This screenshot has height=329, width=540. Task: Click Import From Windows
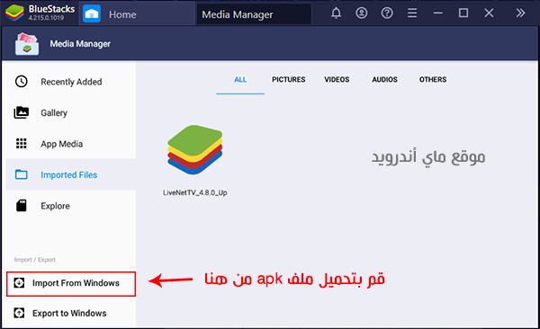pos(71,283)
